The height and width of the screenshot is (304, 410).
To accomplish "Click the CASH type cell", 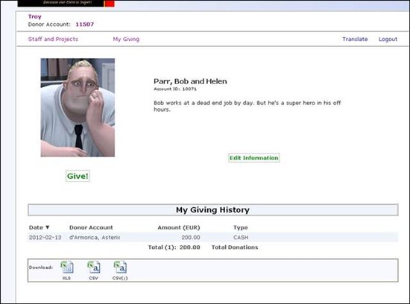I will [x=241, y=238].
